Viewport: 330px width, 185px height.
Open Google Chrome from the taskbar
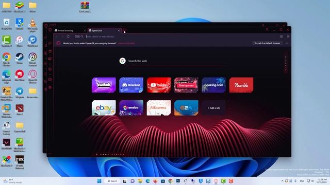point(170,181)
